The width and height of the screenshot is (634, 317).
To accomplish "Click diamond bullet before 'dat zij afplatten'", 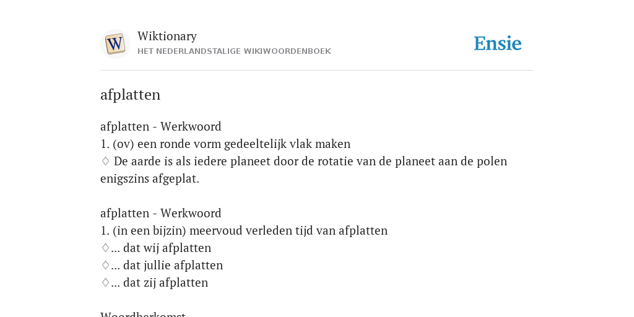I will (105, 282).
